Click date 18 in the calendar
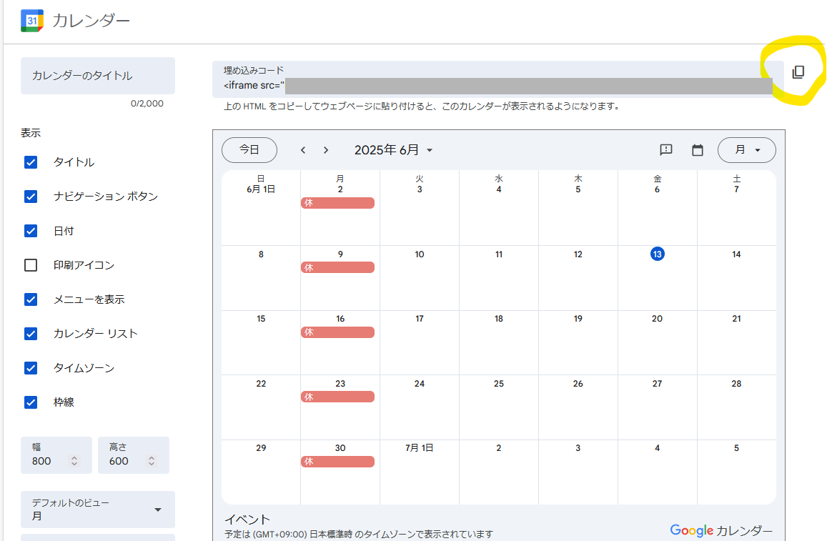Viewport: 827px width, 541px height. coord(499,319)
